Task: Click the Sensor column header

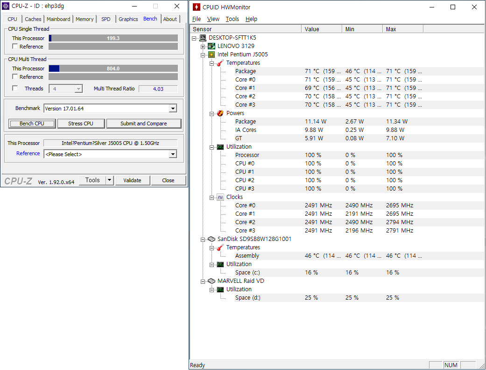Action: pos(246,29)
